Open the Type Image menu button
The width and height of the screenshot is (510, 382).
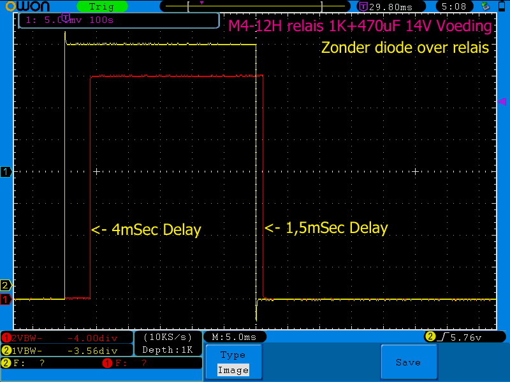pos(233,362)
